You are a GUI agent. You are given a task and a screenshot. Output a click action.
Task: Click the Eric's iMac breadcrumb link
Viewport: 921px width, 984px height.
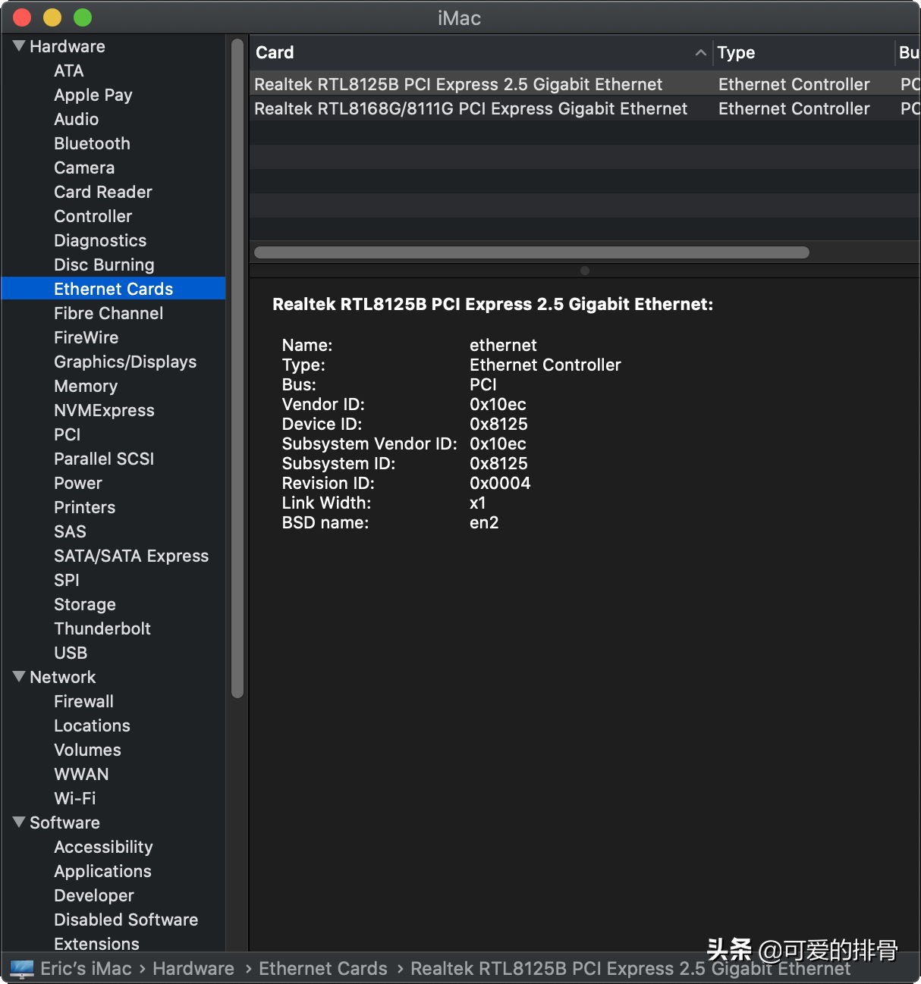coord(86,968)
